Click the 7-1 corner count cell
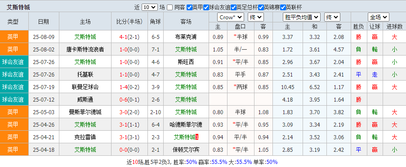 pos(156,49)
